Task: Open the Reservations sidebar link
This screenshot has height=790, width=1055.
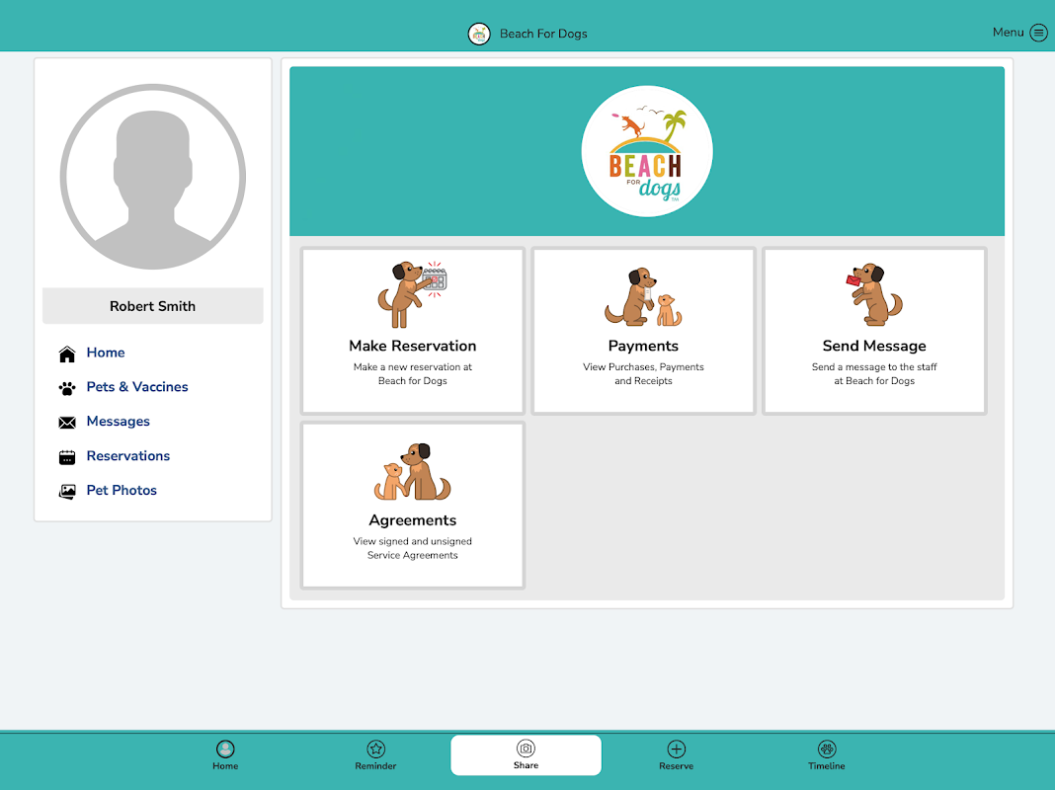Action: pyautogui.click(x=128, y=456)
